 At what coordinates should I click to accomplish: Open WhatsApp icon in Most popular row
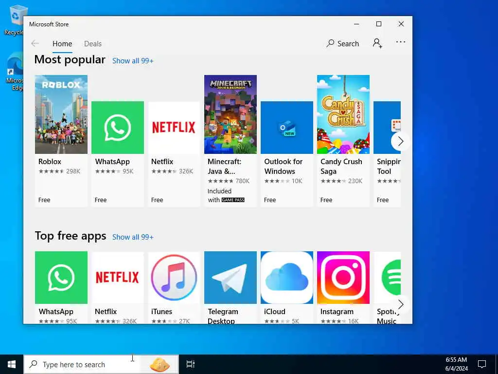click(118, 128)
